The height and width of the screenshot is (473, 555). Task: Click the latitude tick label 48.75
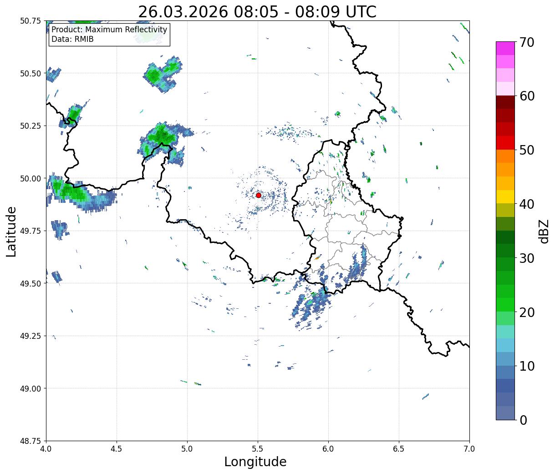(x=31, y=441)
